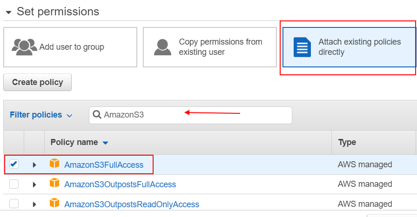Screen dimensions: 417x217
Task: Click the search magnifier icon in filter box
Action: coord(97,115)
